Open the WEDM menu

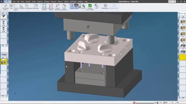66,2
